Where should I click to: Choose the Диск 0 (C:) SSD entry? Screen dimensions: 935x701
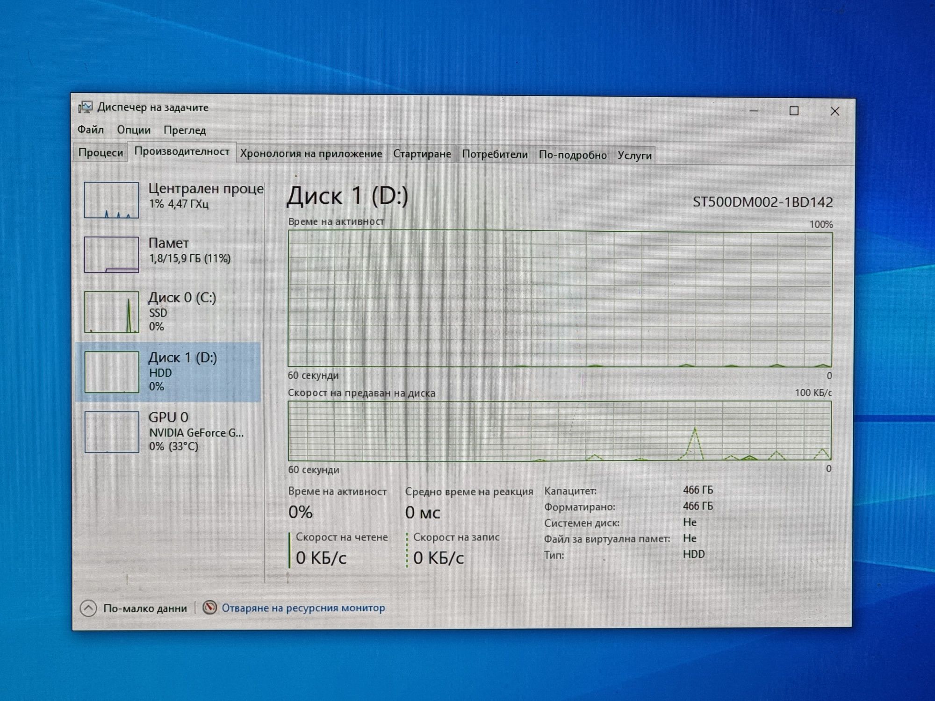pyautogui.click(x=169, y=312)
